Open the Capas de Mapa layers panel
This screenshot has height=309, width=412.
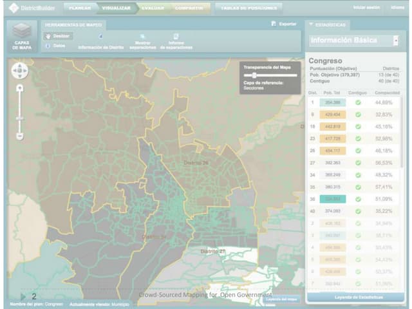22,35
